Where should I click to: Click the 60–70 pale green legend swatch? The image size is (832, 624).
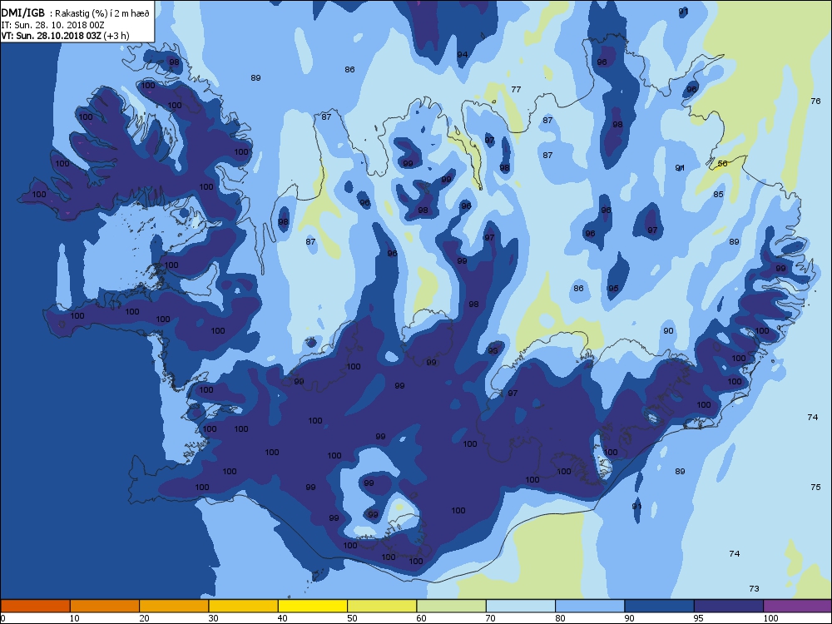coord(452,606)
